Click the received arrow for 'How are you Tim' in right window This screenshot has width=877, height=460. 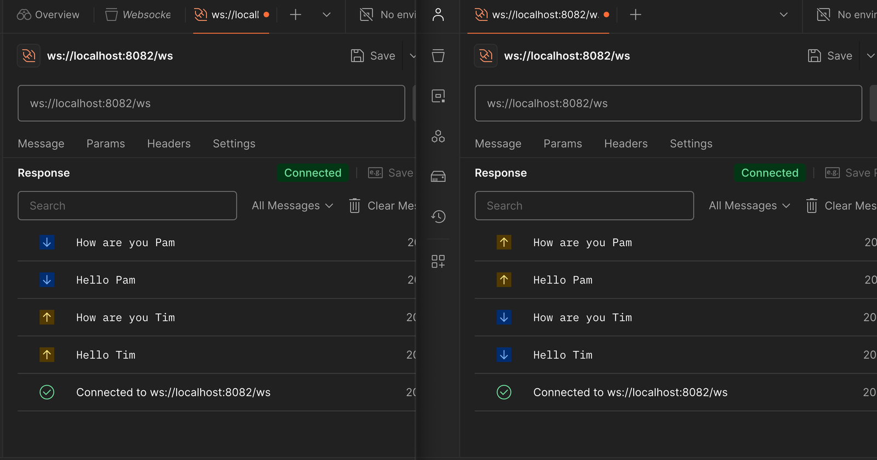[504, 317]
